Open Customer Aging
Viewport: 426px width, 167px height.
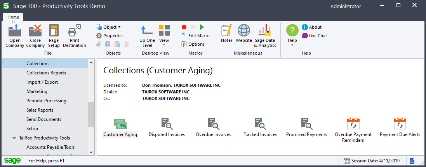[x=120, y=127]
